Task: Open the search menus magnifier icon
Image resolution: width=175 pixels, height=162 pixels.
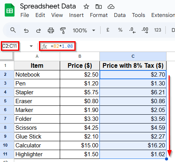Action: 13,30
